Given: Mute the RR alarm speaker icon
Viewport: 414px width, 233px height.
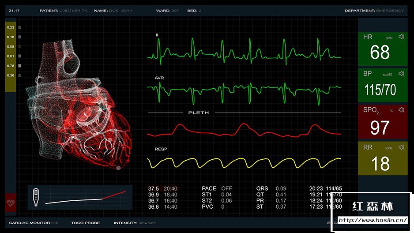Looking at the screenshot, I should (401, 147).
